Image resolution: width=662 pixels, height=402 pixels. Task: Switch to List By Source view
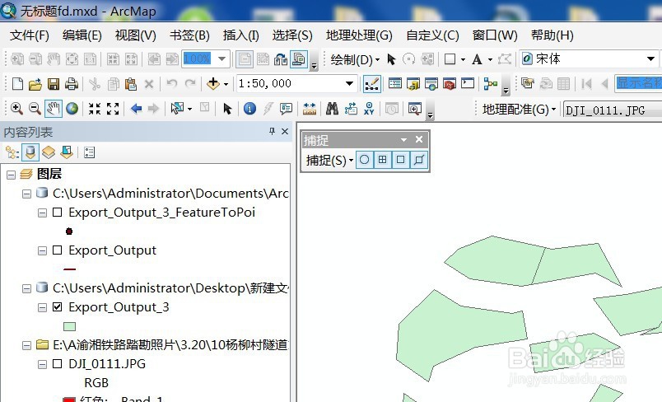[30, 152]
